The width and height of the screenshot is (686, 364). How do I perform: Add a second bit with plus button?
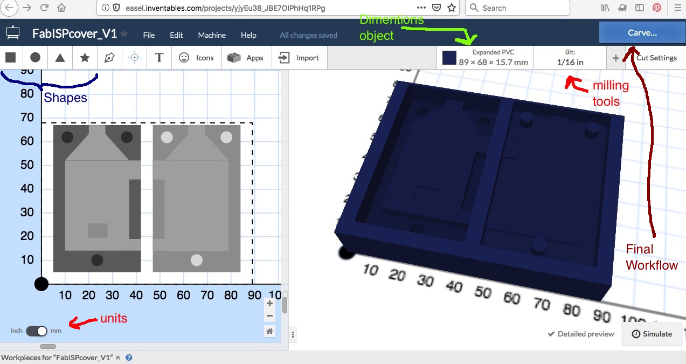[615, 58]
